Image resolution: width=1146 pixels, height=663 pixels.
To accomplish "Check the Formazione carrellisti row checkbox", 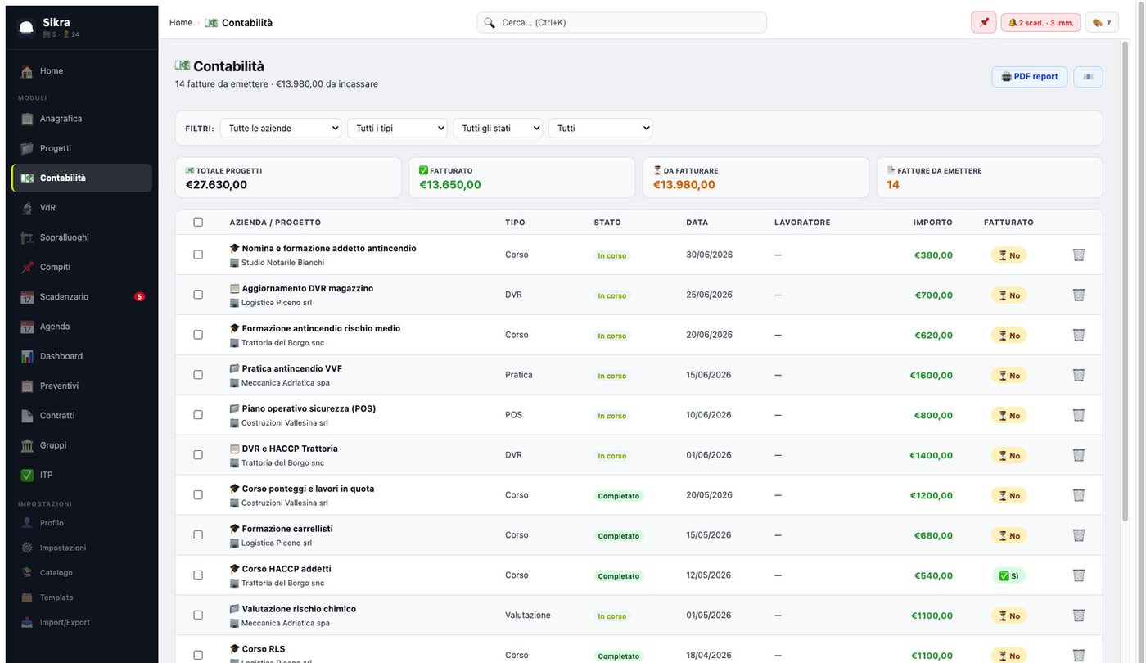I will (198, 534).
